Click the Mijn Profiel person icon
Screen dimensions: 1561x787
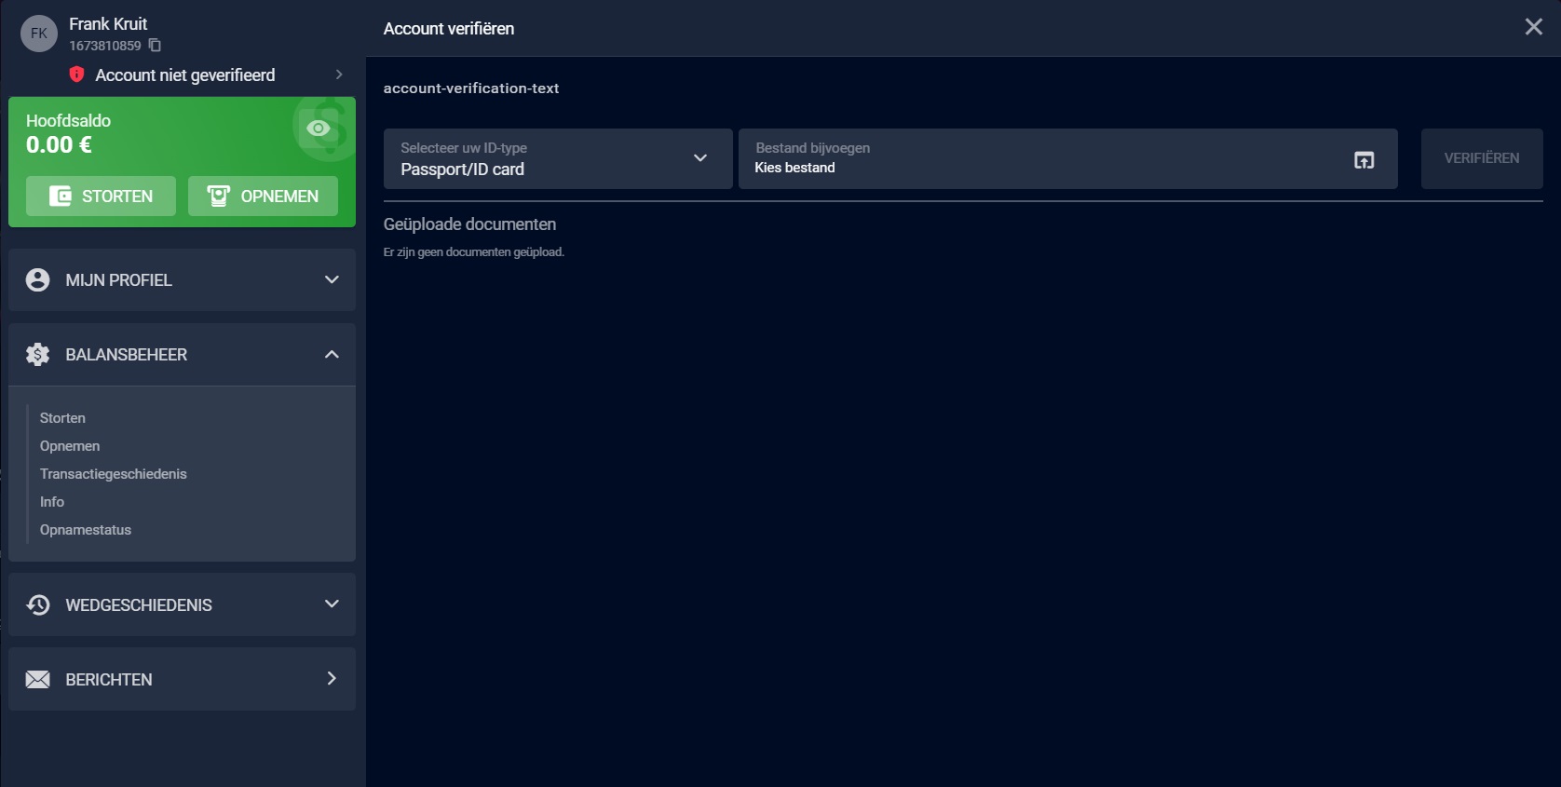38,280
